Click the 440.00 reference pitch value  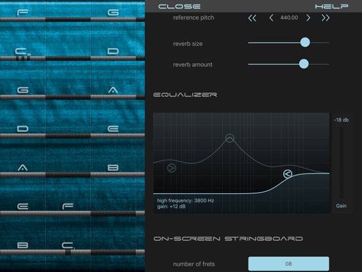pyautogui.click(x=289, y=18)
